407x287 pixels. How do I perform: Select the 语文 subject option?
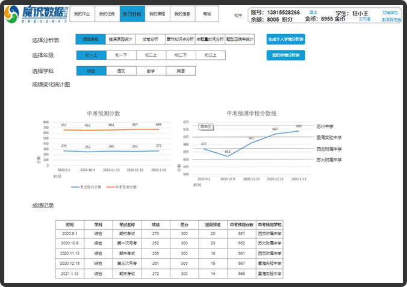(x=120, y=71)
